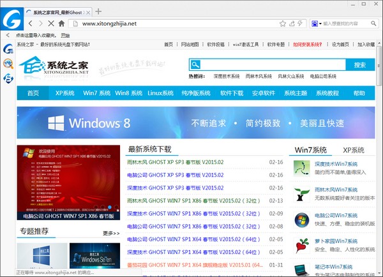Expand search engine selector dropdown
The height and width of the screenshot is (277, 383).
319,24
